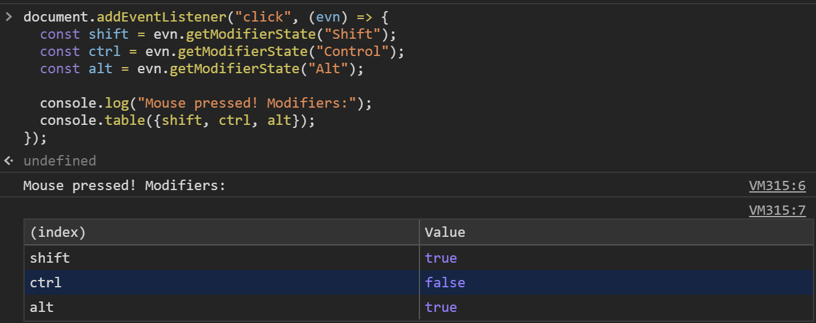
Task: Open the VM315:6 source link
Action: pyautogui.click(x=777, y=185)
